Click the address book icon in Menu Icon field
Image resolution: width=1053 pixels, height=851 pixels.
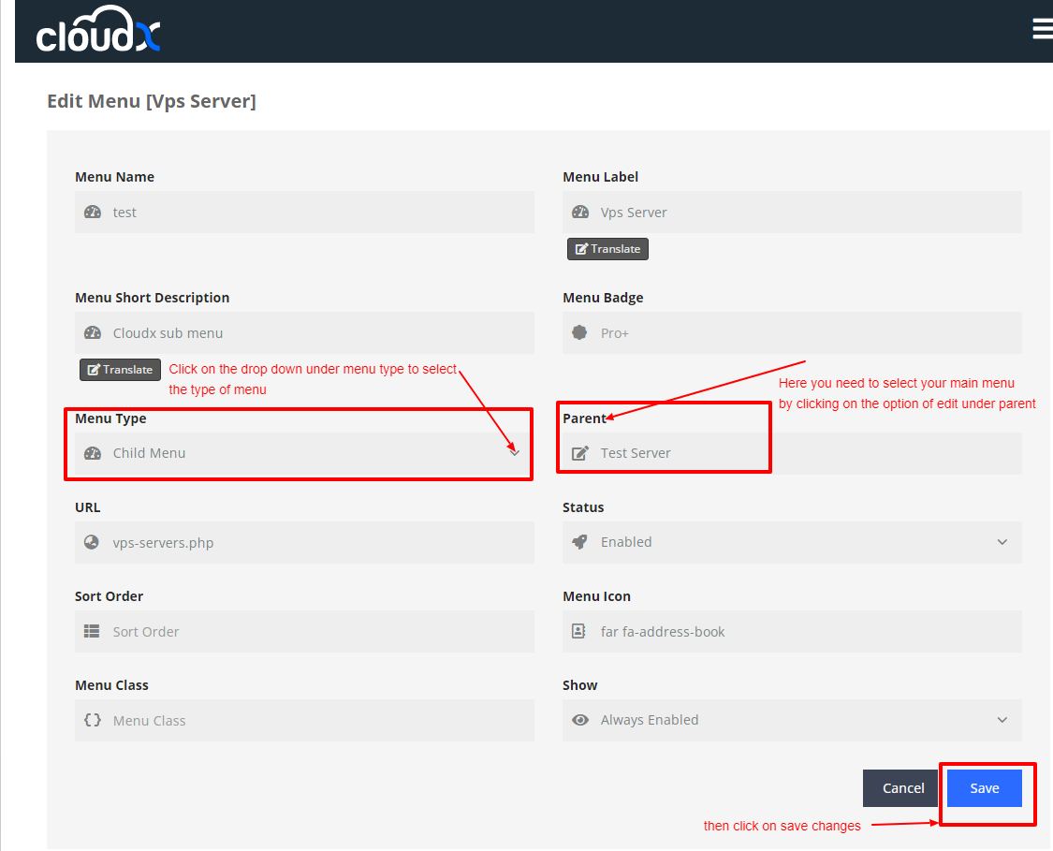click(x=579, y=632)
